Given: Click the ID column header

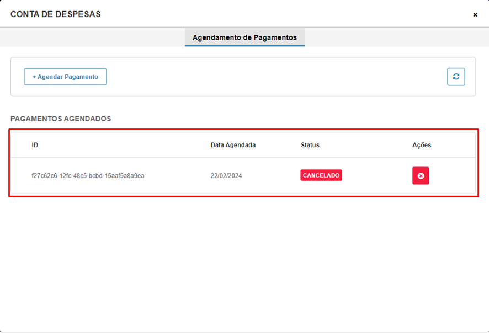Looking at the screenshot, I should pyautogui.click(x=35, y=145).
